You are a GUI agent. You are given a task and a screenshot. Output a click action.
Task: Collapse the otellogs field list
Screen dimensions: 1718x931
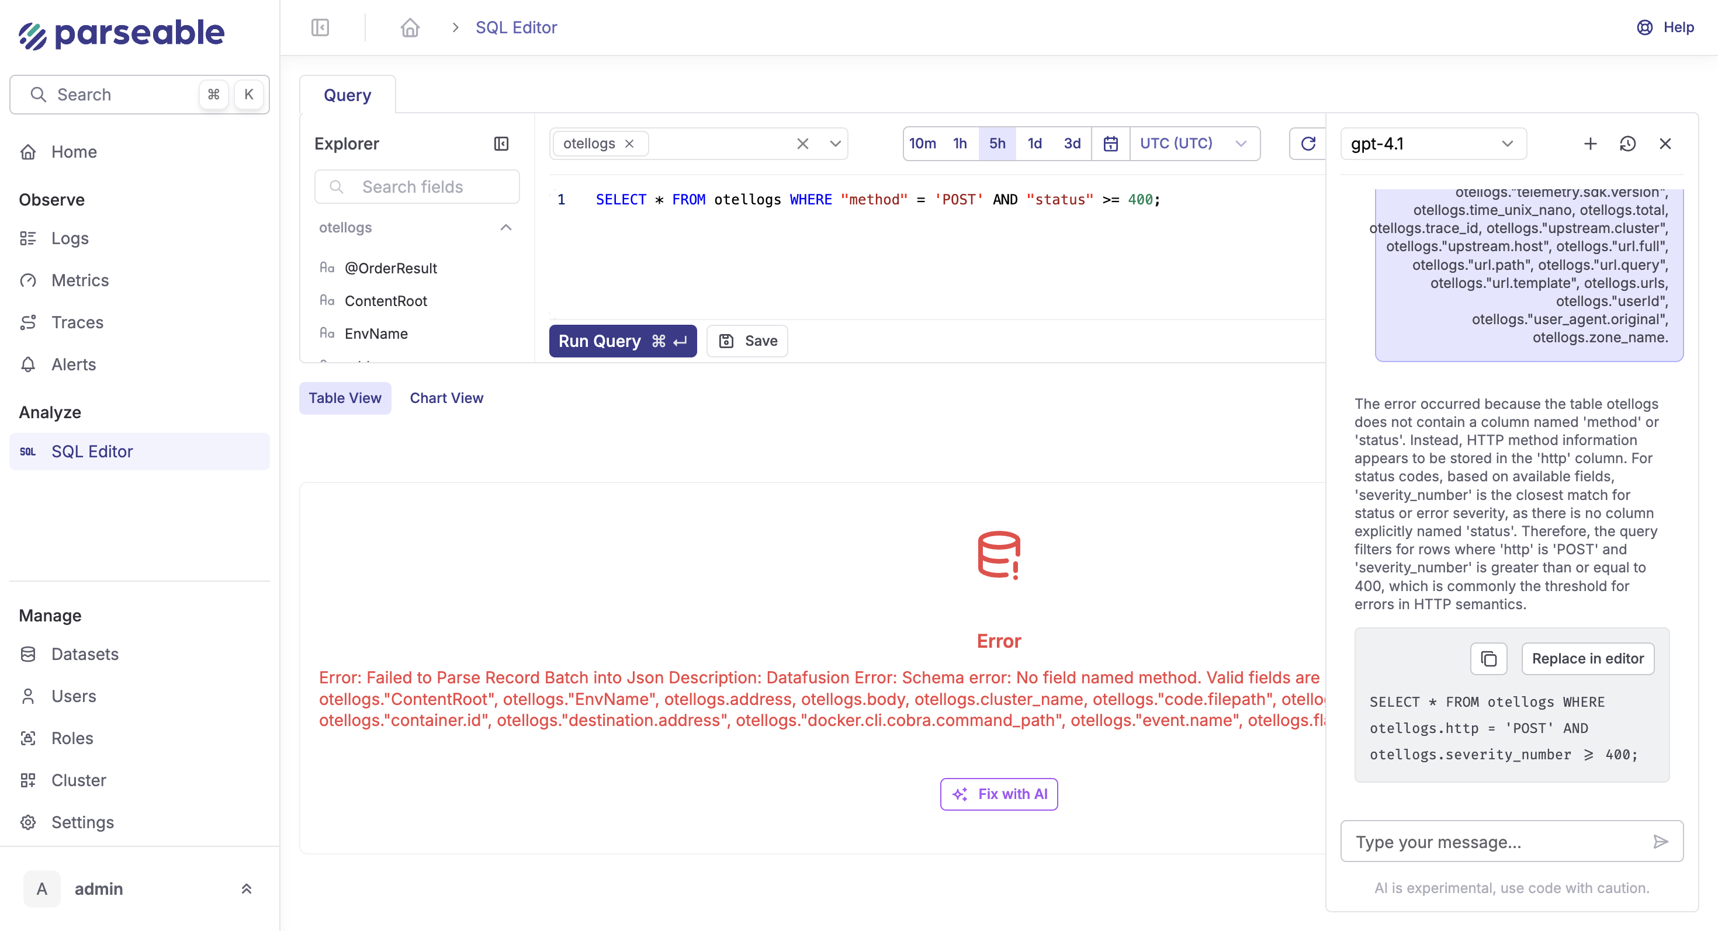click(505, 227)
